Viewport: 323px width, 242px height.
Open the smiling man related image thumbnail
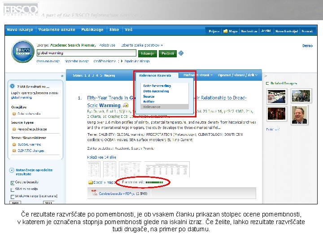click(299, 115)
